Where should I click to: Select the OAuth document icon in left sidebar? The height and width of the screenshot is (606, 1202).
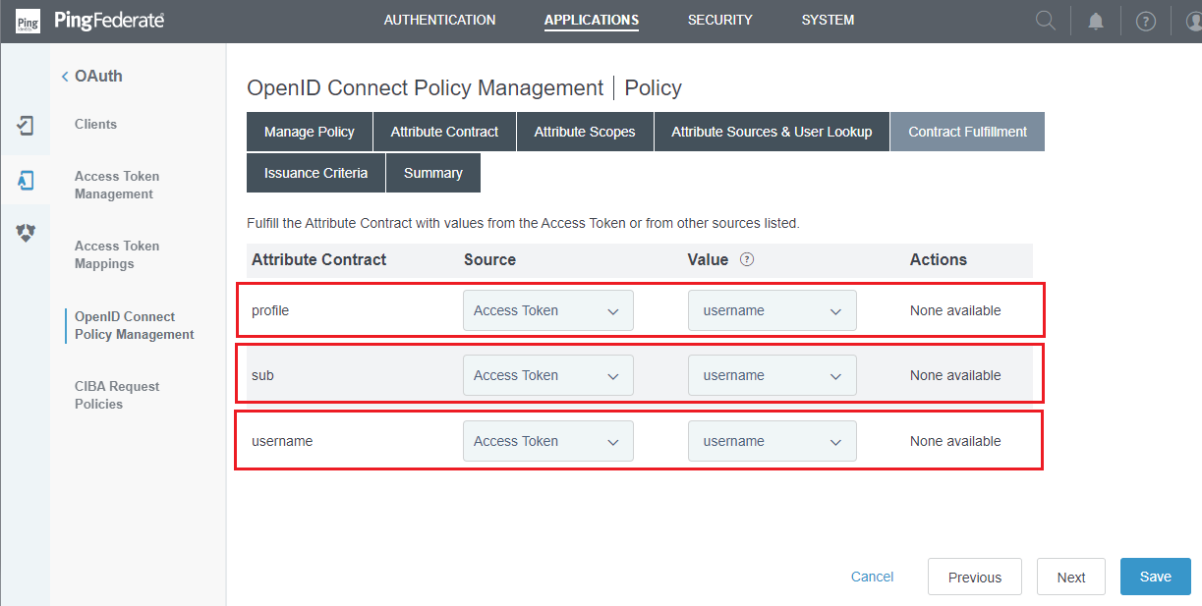pos(26,181)
